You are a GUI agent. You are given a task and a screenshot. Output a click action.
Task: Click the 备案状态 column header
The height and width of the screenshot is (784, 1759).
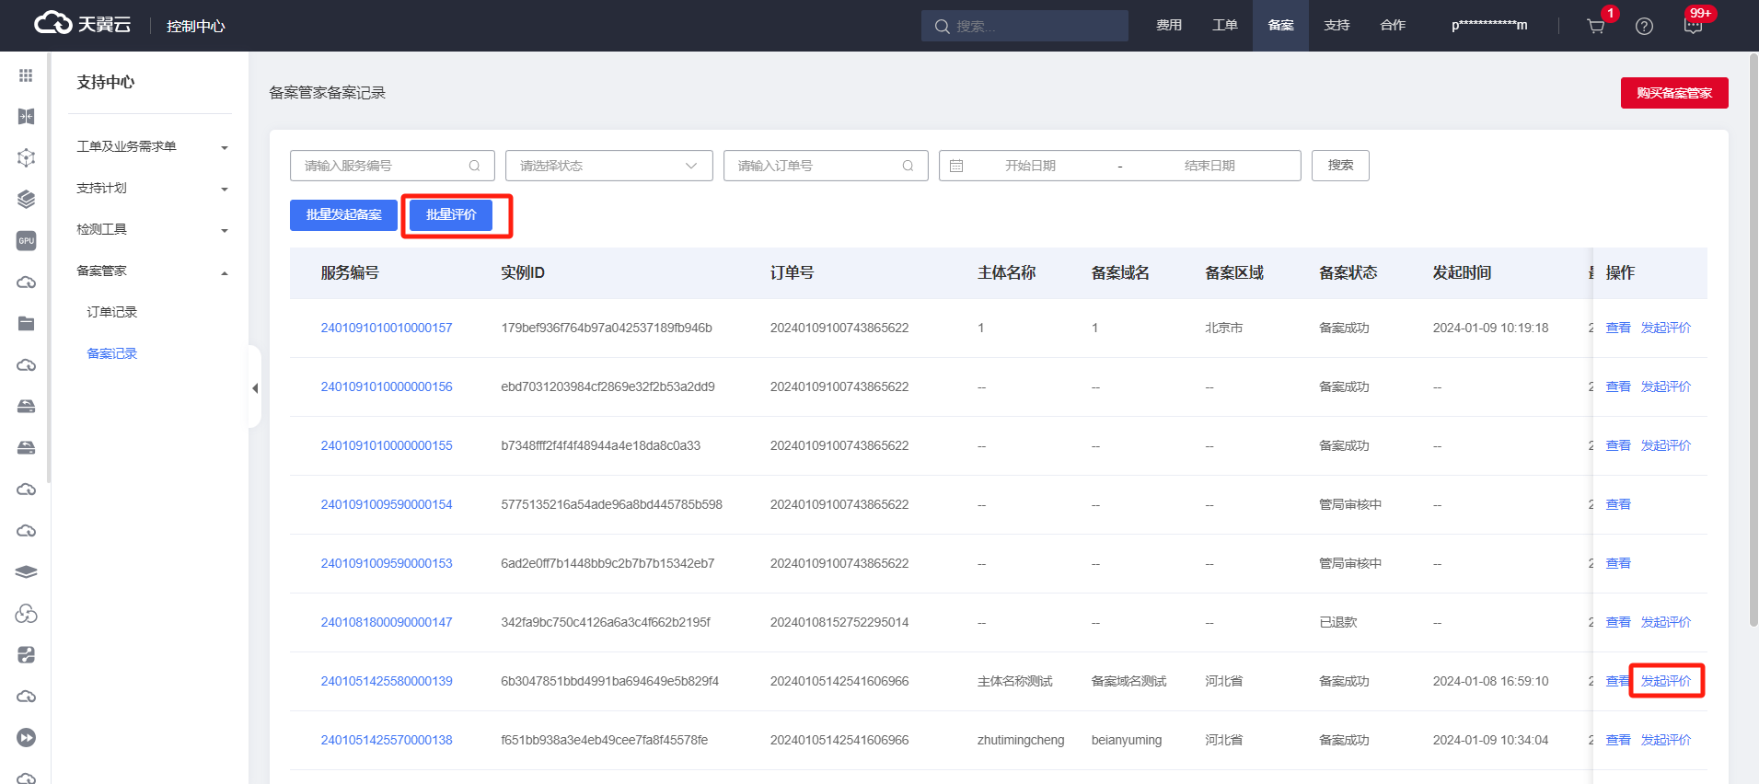point(1348,272)
